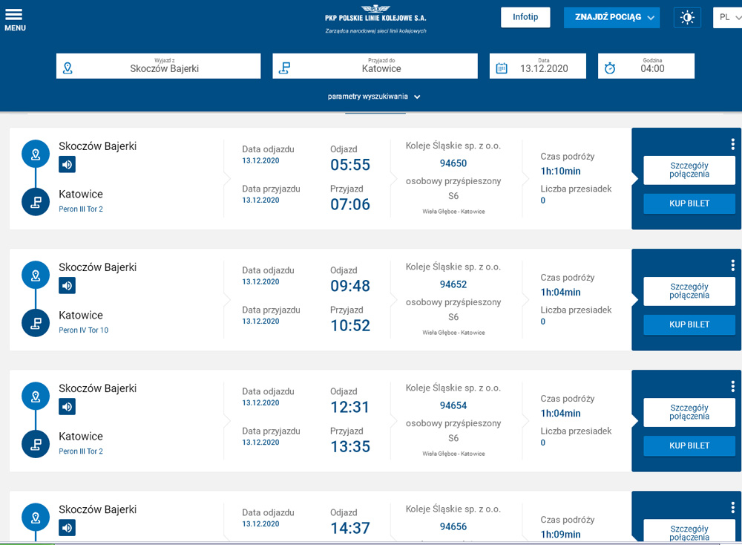This screenshot has height=545, width=742.
Task: Open the PL language dropdown
Action: coord(727,18)
